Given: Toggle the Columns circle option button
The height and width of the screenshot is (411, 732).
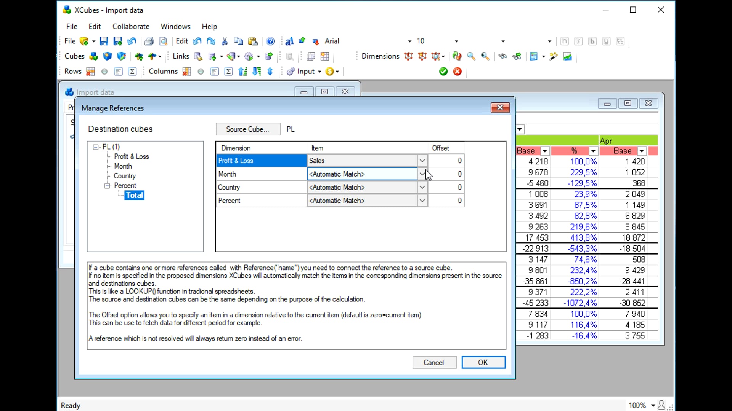Looking at the screenshot, I should pyautogui.click(x=201, y=72).
